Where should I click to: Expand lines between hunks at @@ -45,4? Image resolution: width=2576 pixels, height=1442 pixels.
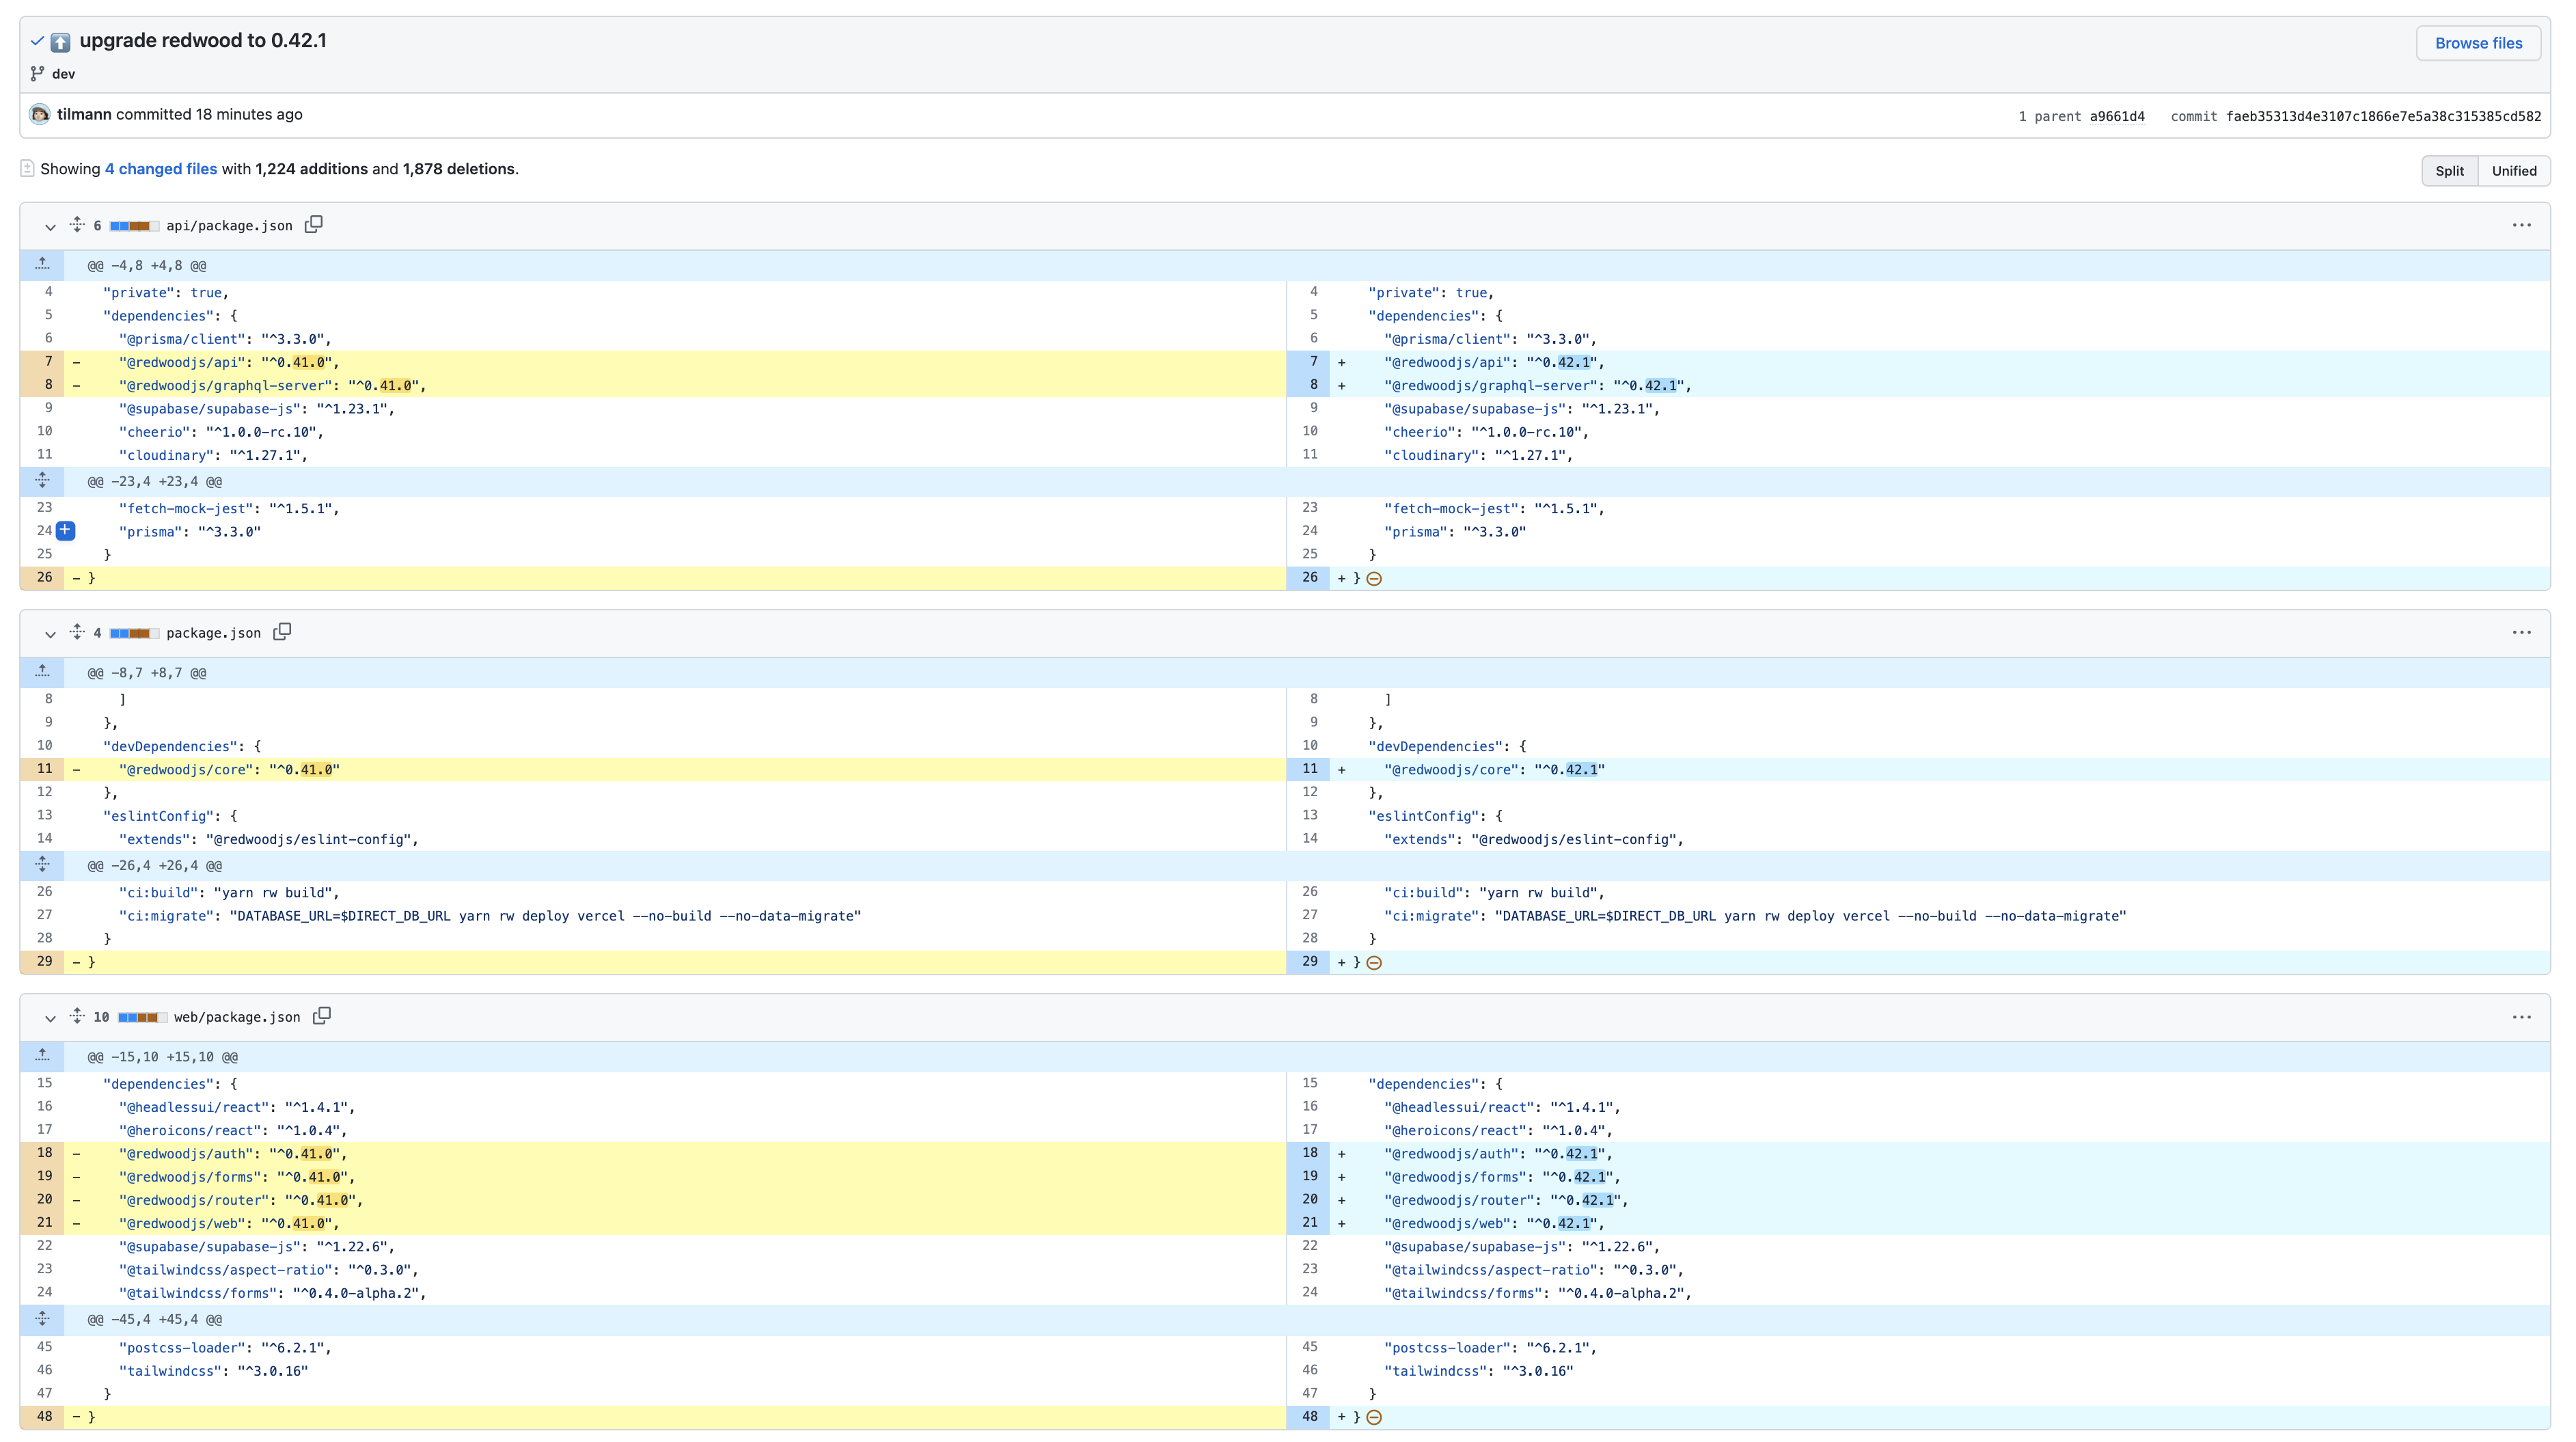42,1319
